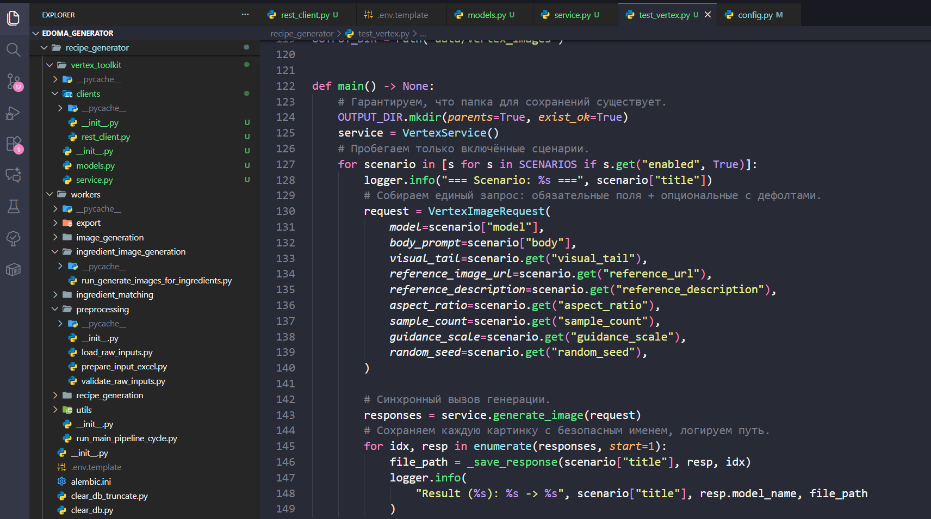Viewport: 931px width, 519px height.
Task: Open rest_client.py from the clients folder
Action: tap(105, 137)
